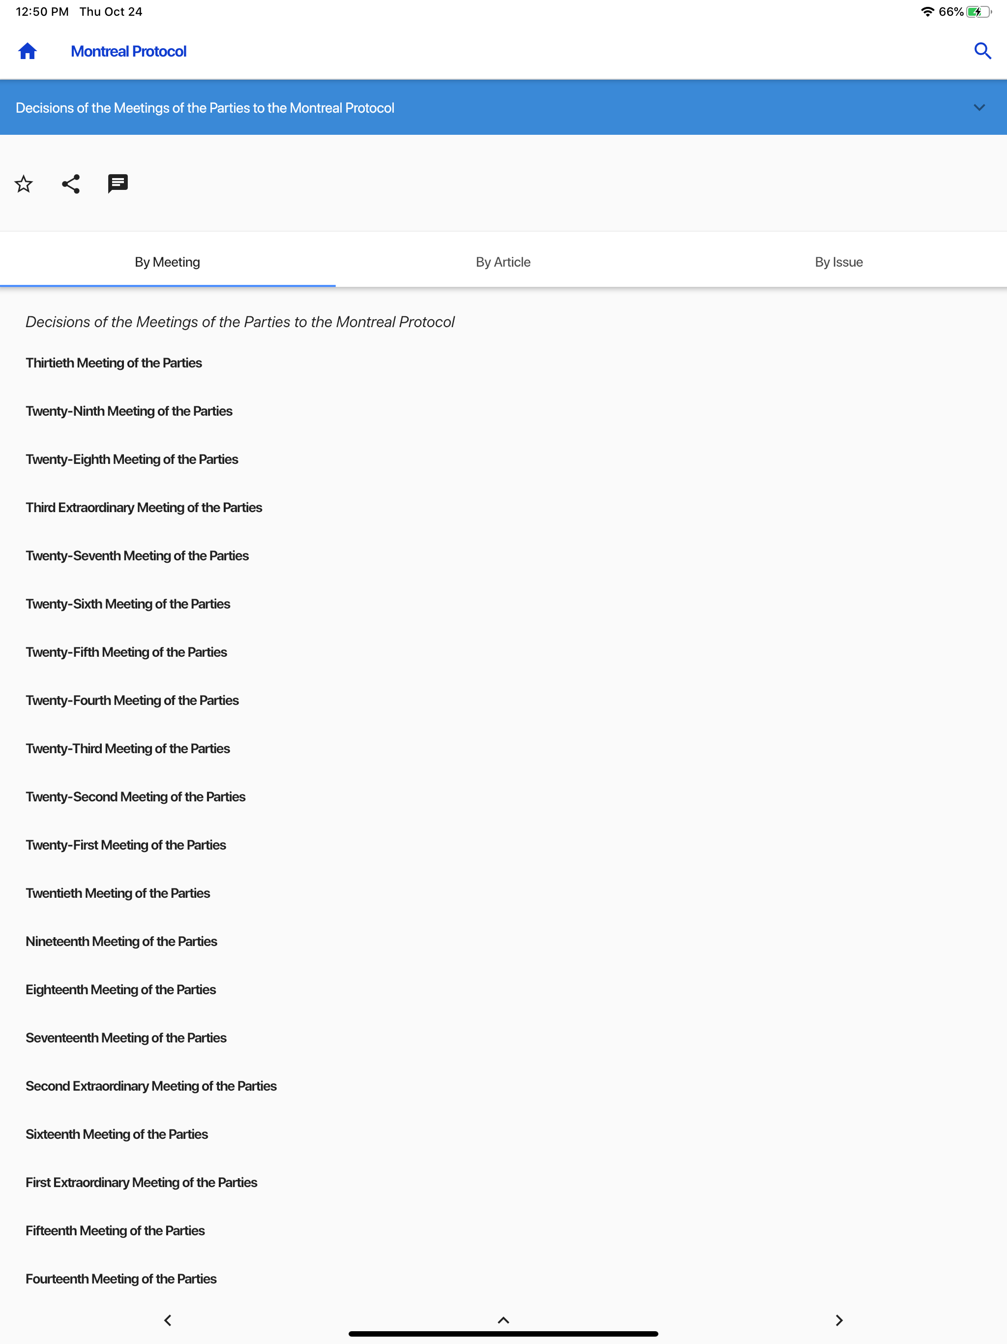The width and height of the screenshot is (1007, 1344).
Task: Go to next page with right chevron
Action: click(839, 1320)
